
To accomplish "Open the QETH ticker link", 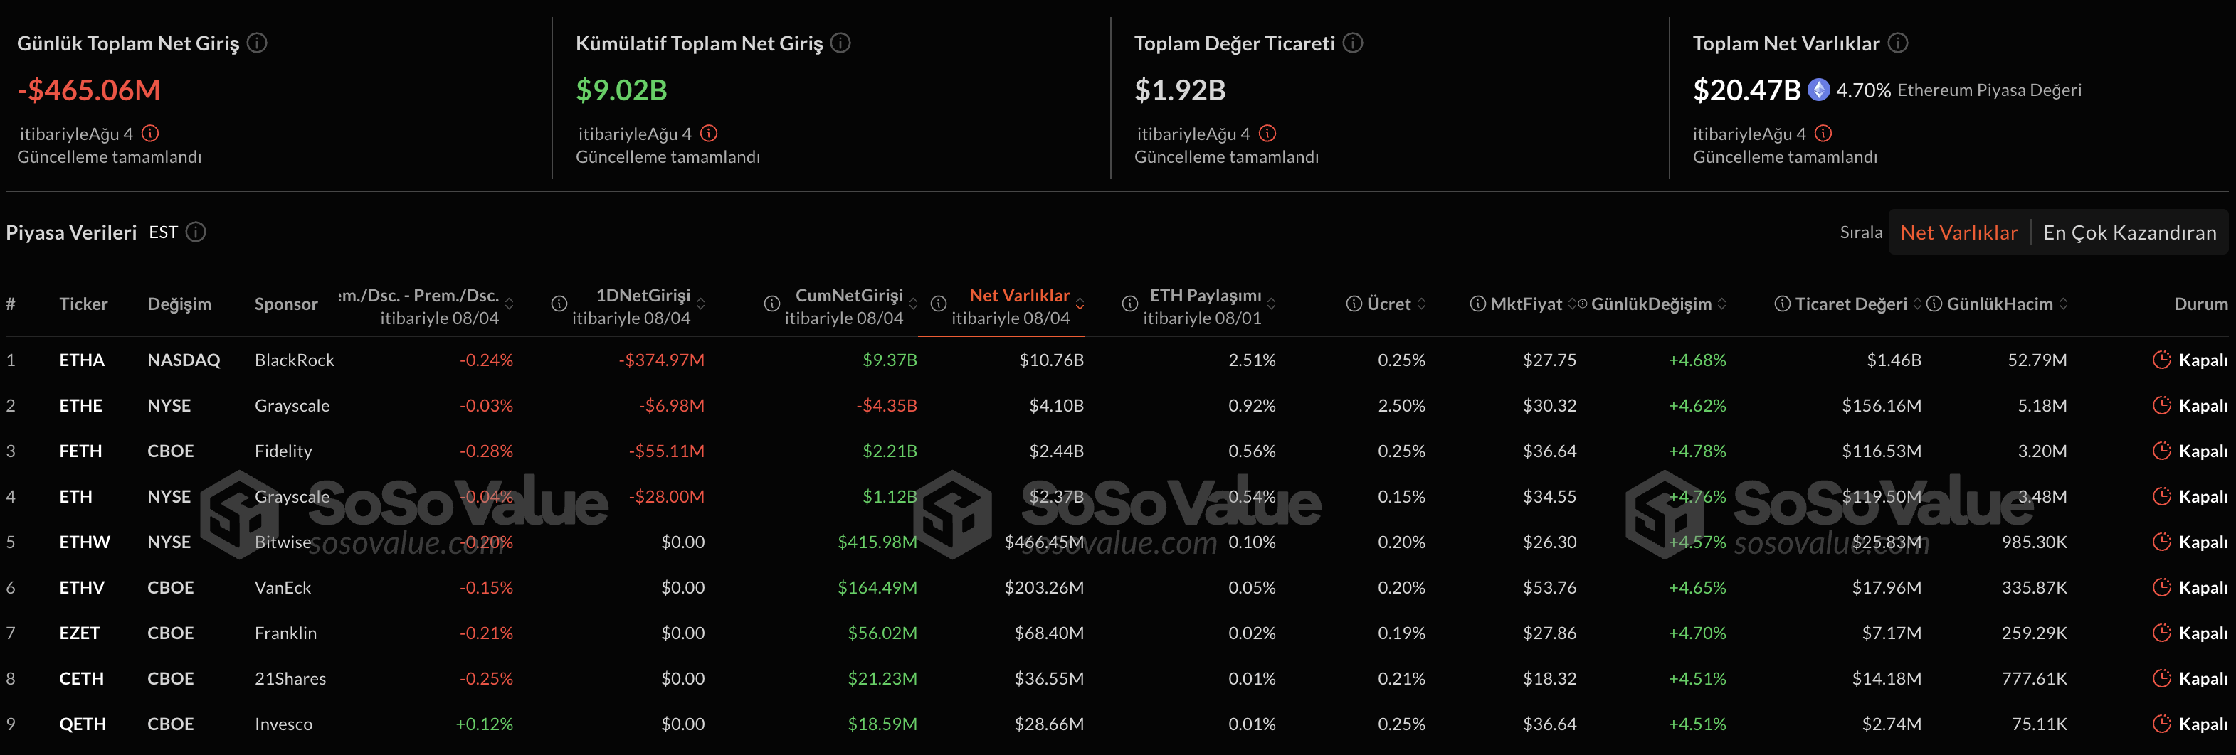I will point(83,724).
